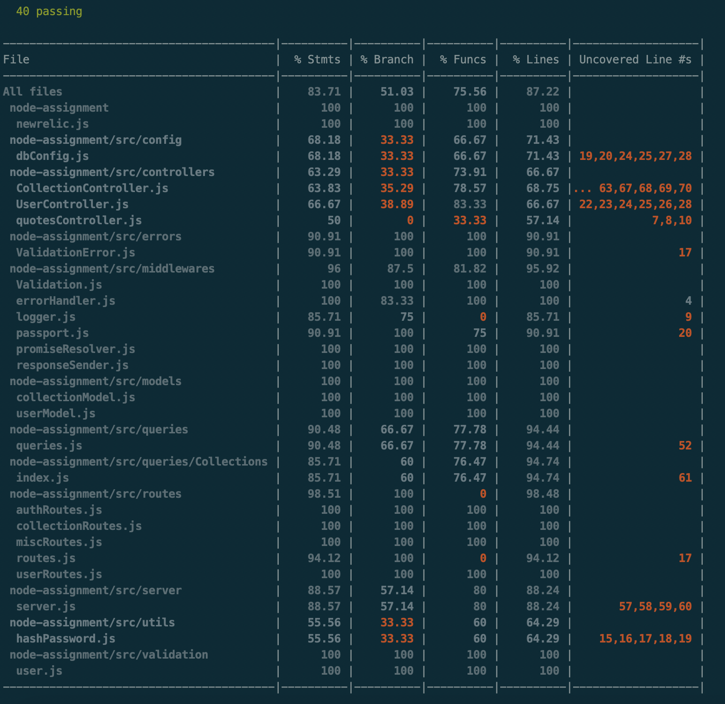
Task: Click the user.js file name
Action: pyautogui.click(x=39, y=671)
